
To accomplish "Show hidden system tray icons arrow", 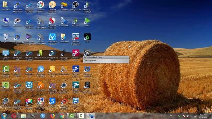I will click(176, 116).
